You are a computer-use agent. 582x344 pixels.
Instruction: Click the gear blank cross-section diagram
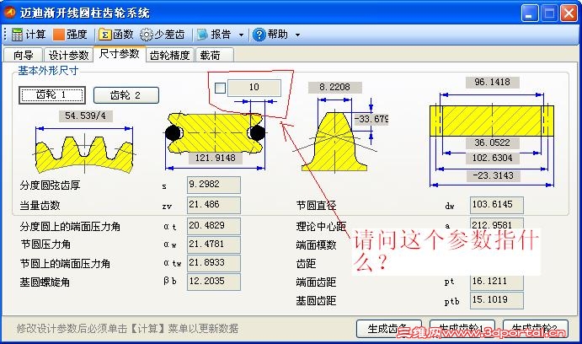coord(492,121)
